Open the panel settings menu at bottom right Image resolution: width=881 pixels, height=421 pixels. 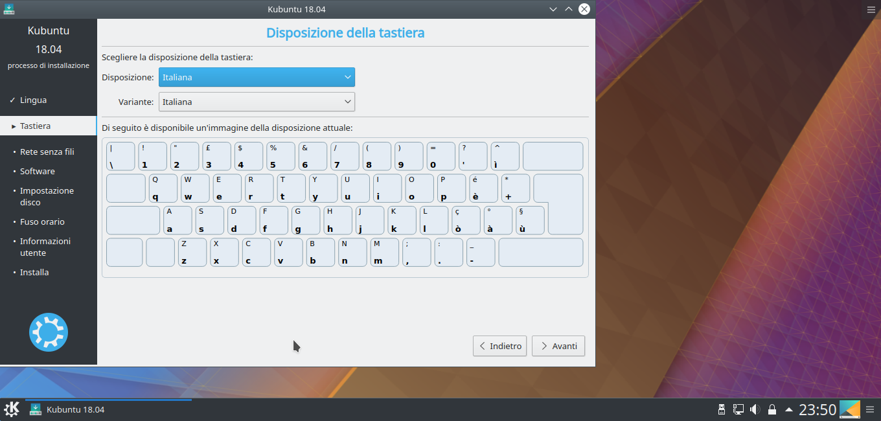[x=870, y=409]
